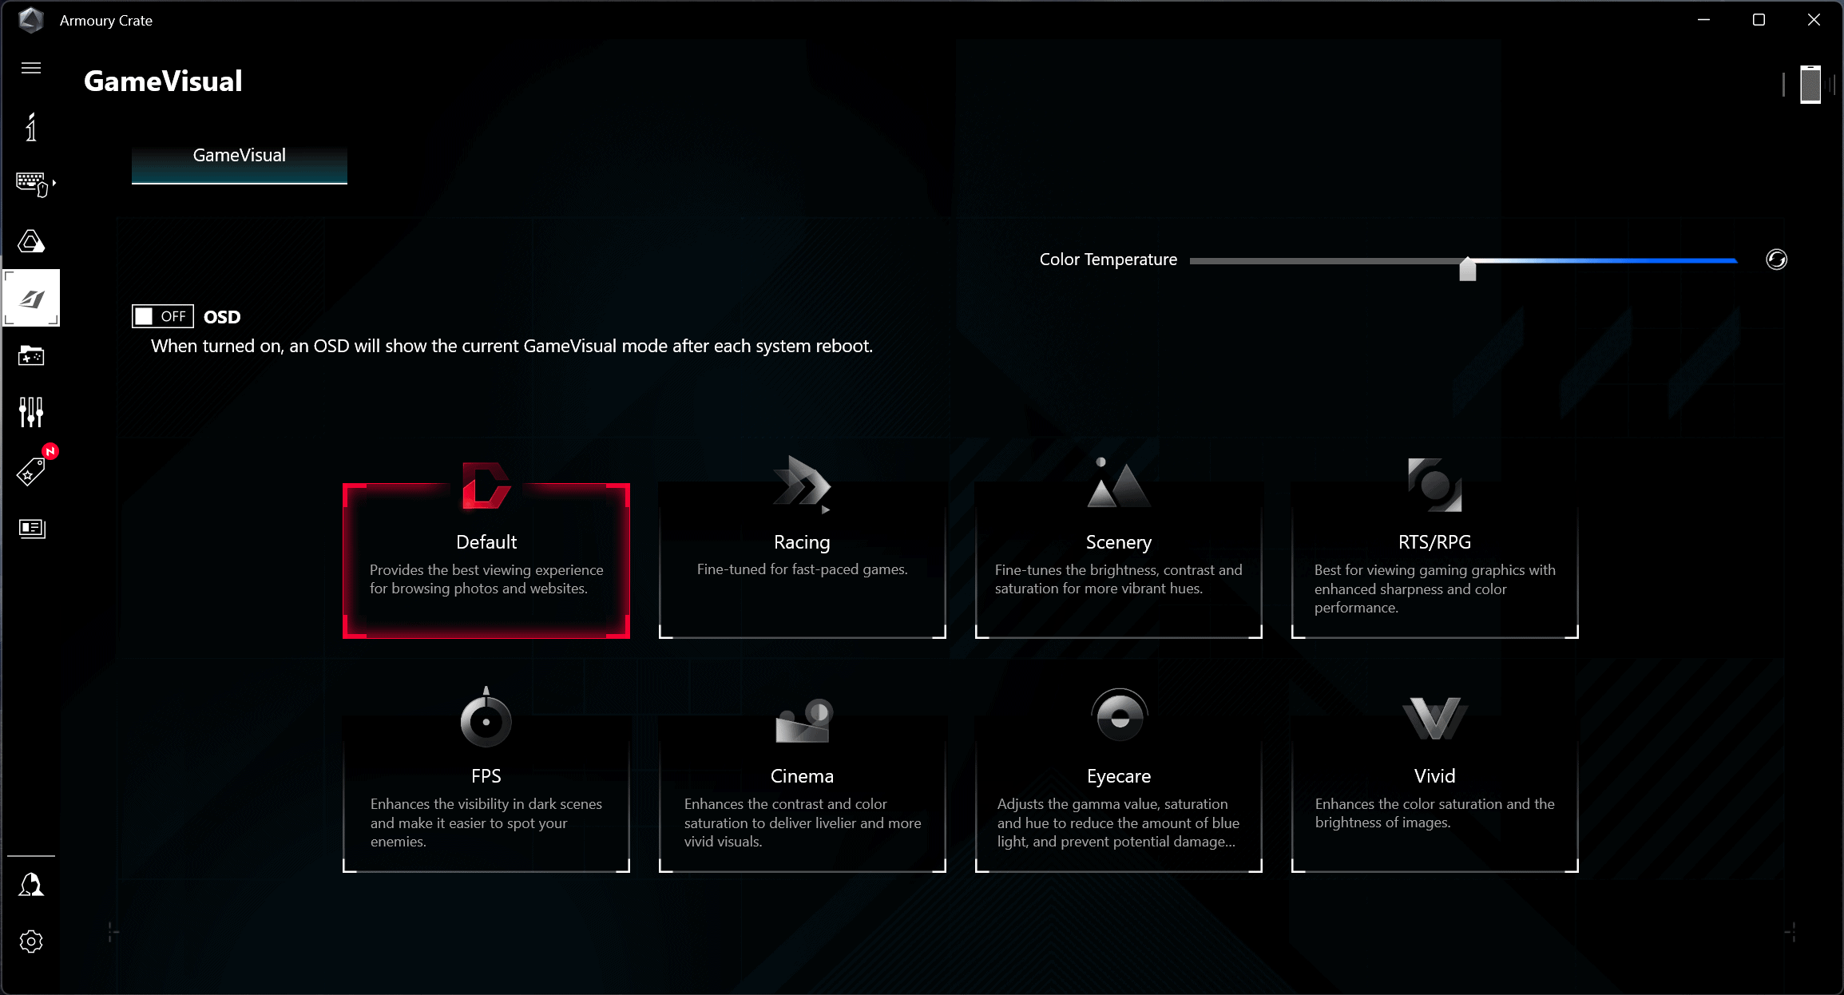Select the FPS mode title
This screenshot has width=1844, height=995.
486,776
